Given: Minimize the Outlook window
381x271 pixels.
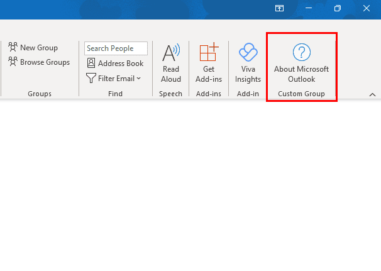Looking at the screenshot, I should point(309,9).
